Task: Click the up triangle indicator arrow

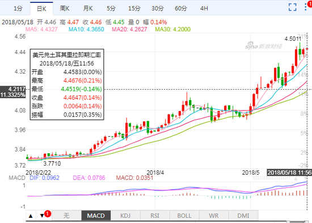Action: (x=31, y=216)
